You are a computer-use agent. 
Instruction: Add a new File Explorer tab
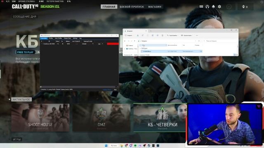[151, 31]
